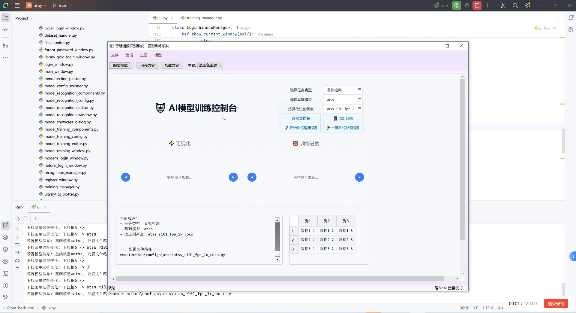Open the ui.py project selector dropdown
Viewport: 576px width, 313px height.
pyautogui.click(x=36, y=5)
